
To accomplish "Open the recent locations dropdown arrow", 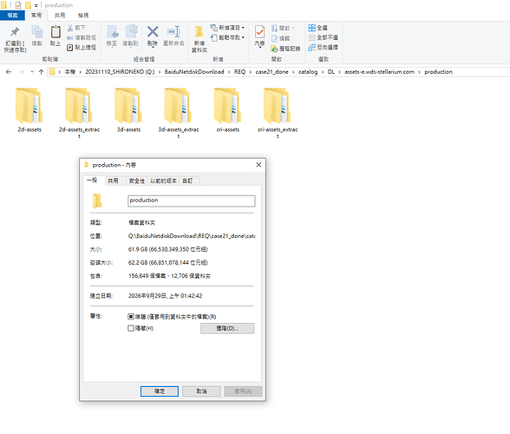I will pos(32,72).
